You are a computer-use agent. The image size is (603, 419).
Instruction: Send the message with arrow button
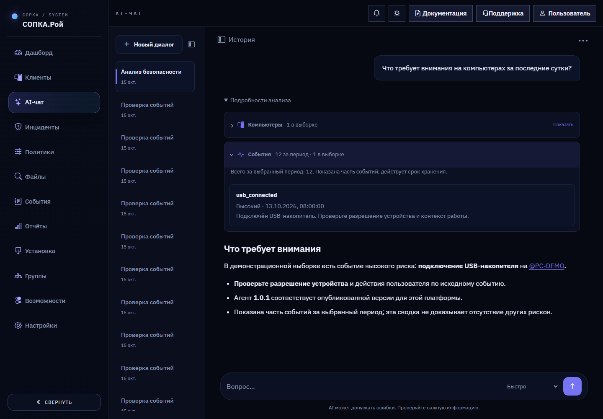click(x=572, y=386)
